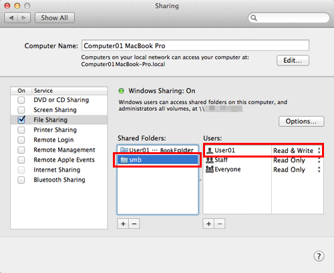This screenshot has width=334, height=273.
Task: Click the magnifier icon in search field
Action: pos(254,18)
